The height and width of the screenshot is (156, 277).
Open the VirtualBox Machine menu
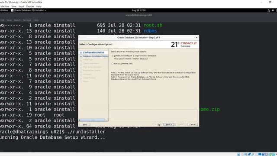(5, 6)
